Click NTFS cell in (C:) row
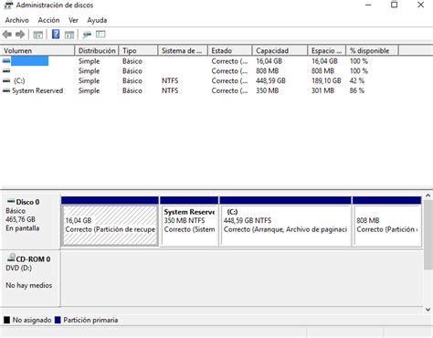The width and height of the screenshot is (433, 338). [170, 81]
